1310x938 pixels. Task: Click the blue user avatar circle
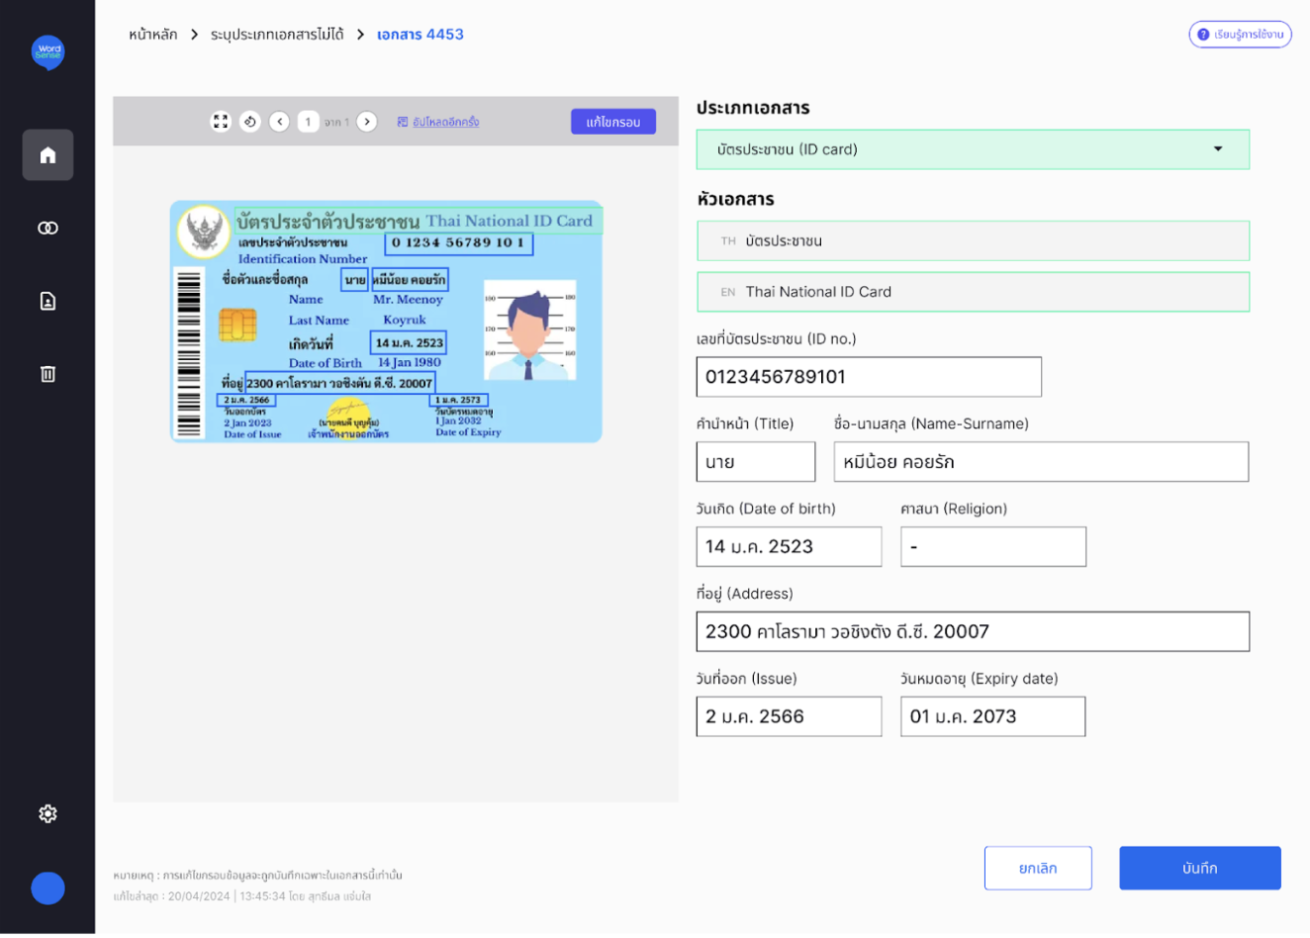click(x=47, y=888)
